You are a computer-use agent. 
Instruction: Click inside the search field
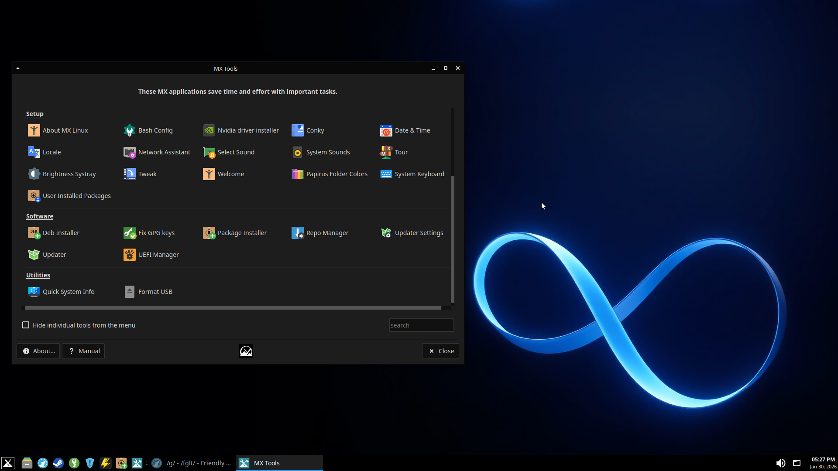pos(421,325)
